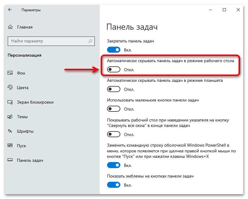Click the Найти параметр search field
The width and height of the screenshot is (248, 199).
point(49,41)
